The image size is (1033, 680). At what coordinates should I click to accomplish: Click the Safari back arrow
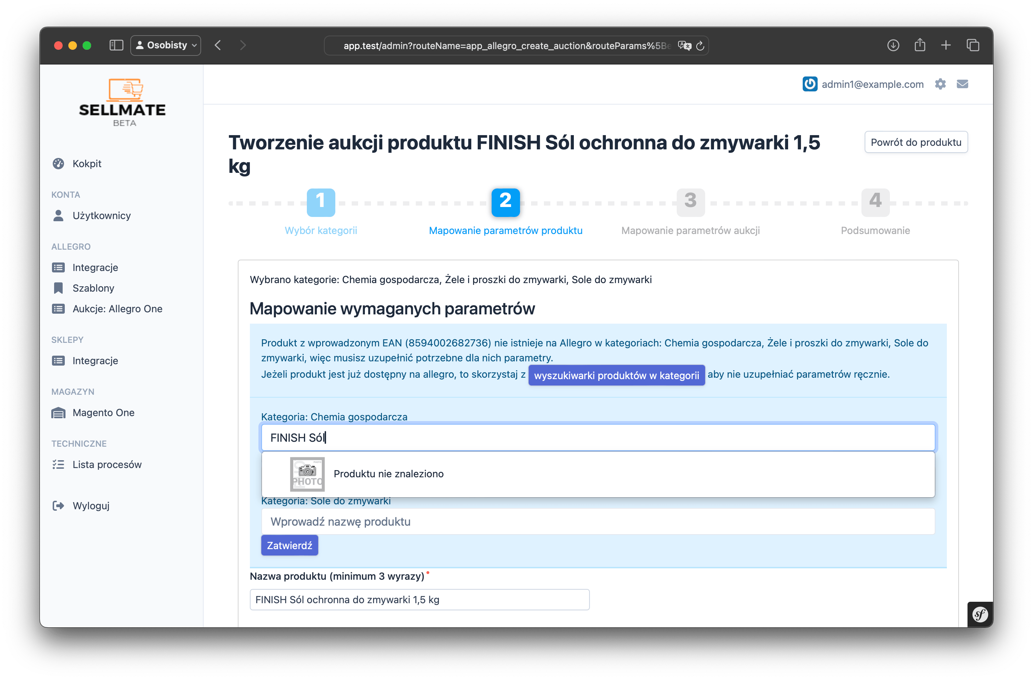pyautogui.click(x=218, y=46)
